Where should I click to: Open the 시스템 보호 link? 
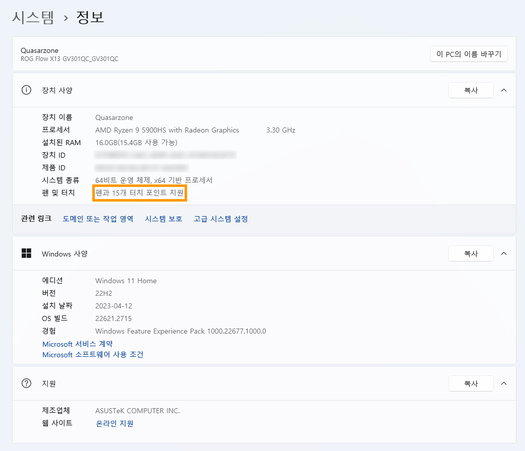[163, 219]
